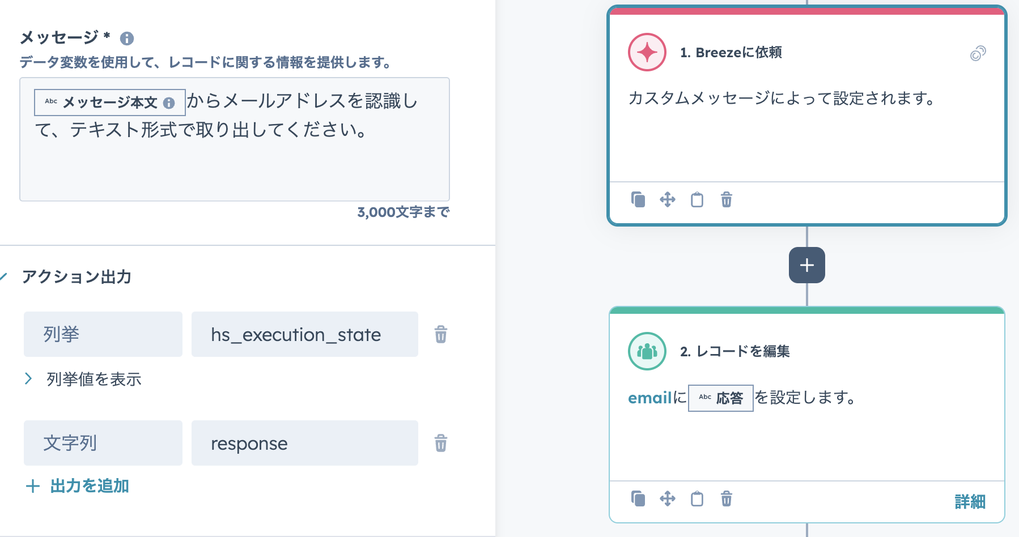Duplicate the レコードを編集 action card
This screenshot has width=1019, height=537.
coord(638,498)
